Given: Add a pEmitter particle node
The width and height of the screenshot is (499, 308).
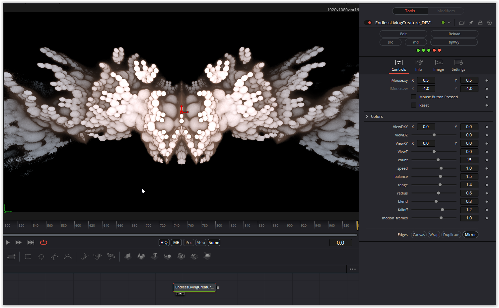Looking at the screenshot, I should click(x=85, y=256).
